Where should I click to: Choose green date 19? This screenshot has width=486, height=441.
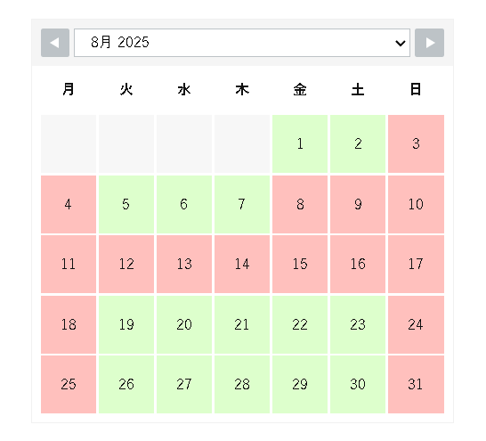point(126,324)
